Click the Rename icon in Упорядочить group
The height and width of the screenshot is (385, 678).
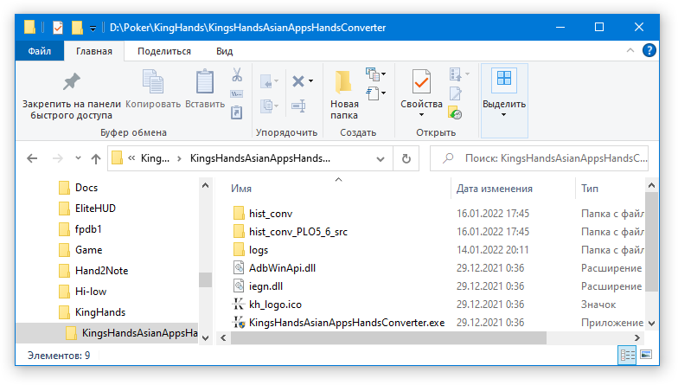(298, 106)
